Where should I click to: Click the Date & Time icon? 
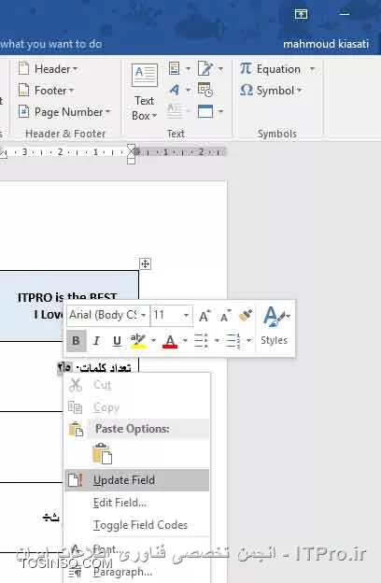[x=205, y=90]
